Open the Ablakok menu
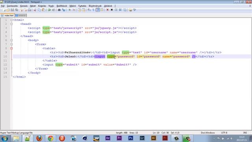 pos(108,6)
